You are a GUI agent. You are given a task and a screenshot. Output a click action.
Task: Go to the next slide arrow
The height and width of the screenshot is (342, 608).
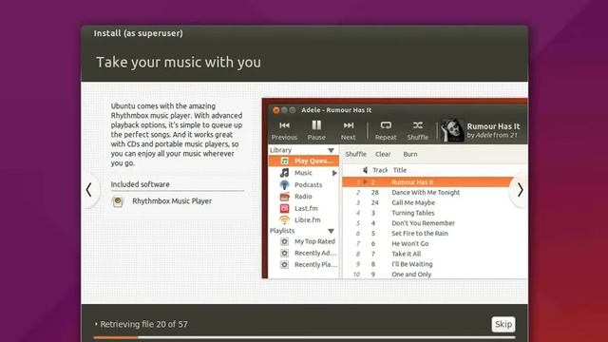(520, 190)
